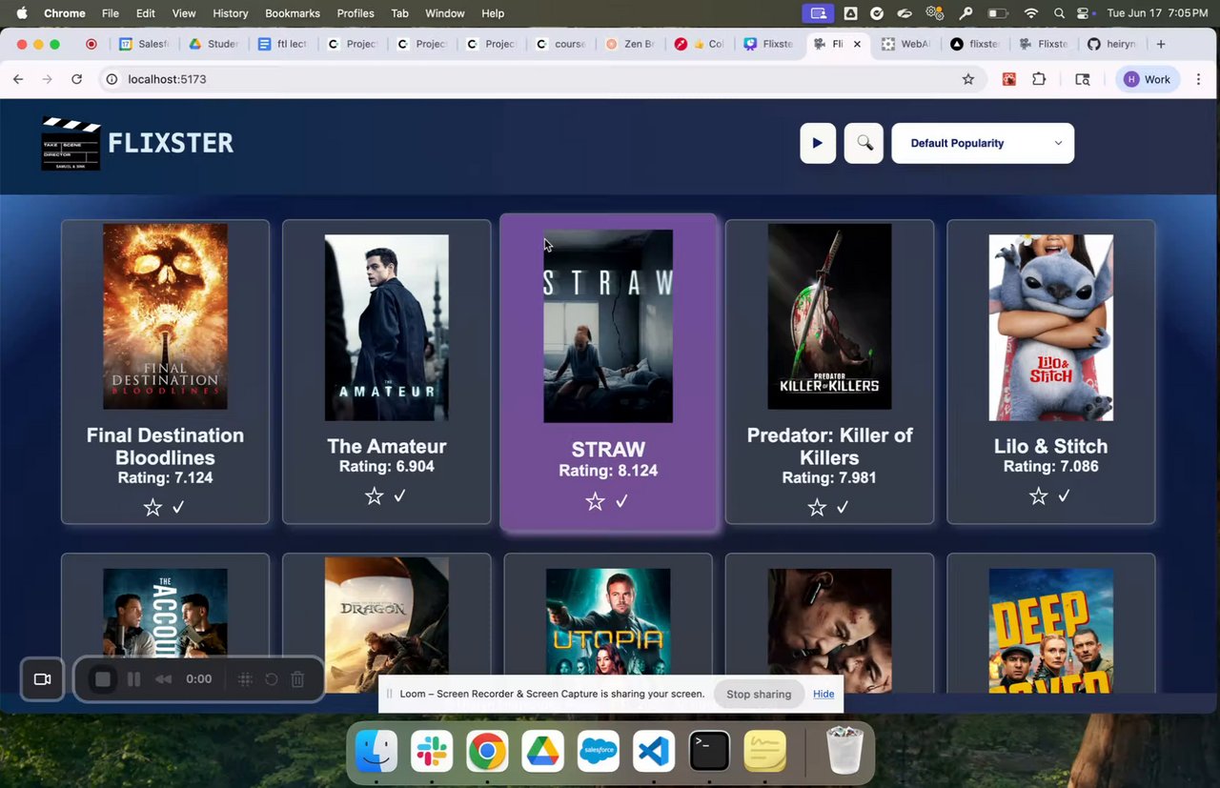Image resolution: width=1220 pixels, height=788 pixels.
Task: Open the Final Destination Bloodlines poster
Action: 165,316
